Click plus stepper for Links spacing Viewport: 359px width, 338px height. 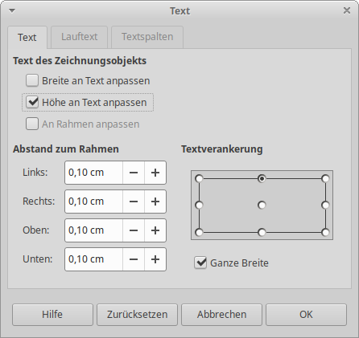(x=155, y=173)
